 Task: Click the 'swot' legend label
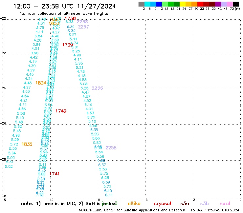[x=225, y=203]
